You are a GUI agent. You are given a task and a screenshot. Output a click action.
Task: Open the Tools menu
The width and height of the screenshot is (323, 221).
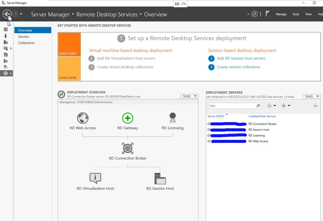[296, 14]
